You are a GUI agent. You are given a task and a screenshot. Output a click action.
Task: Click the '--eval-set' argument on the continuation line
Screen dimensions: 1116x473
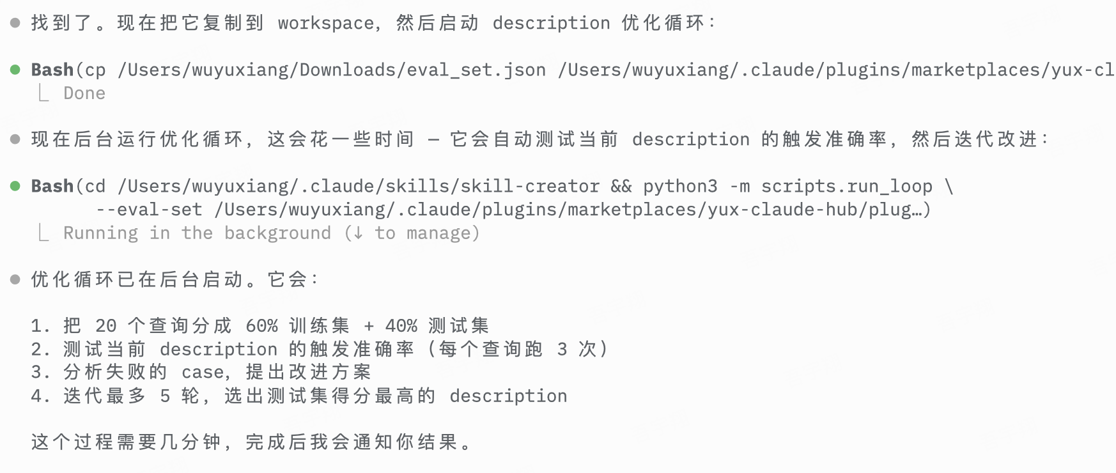click(x=149, y=210)
